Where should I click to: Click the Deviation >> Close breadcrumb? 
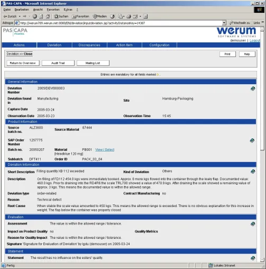[x=20, y=54]
